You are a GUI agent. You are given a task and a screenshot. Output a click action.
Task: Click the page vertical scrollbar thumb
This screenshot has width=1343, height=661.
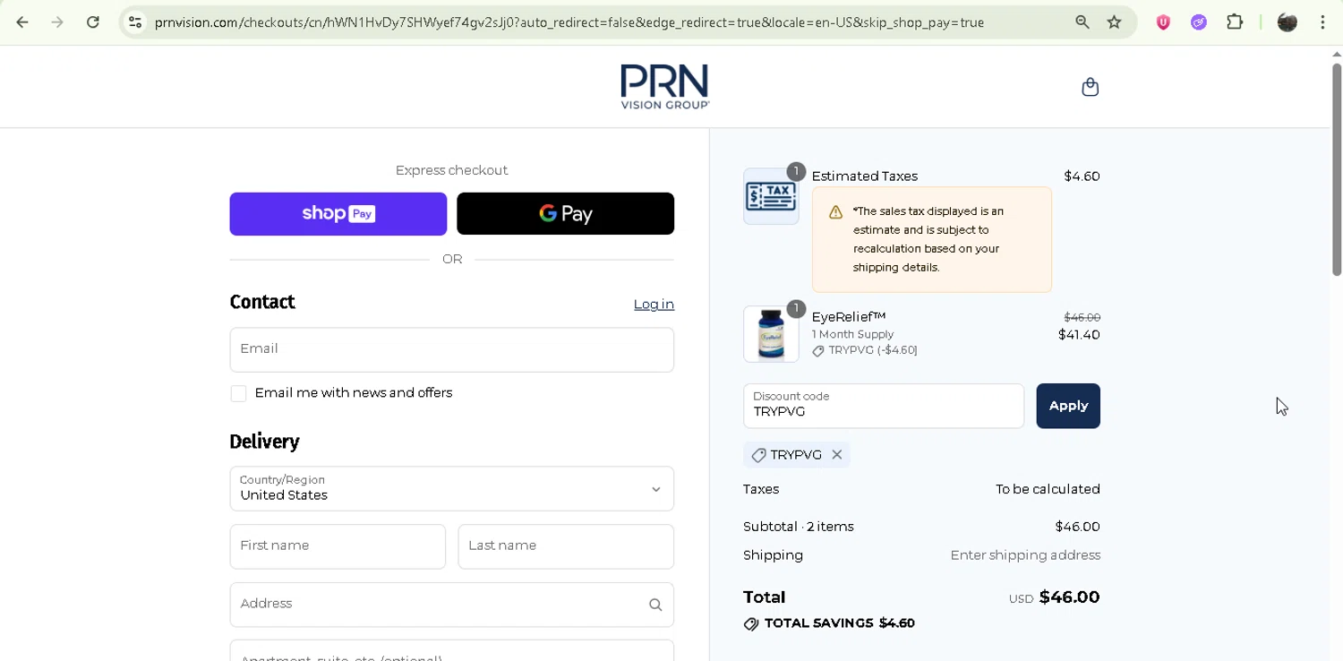(x=1336, y=169)
